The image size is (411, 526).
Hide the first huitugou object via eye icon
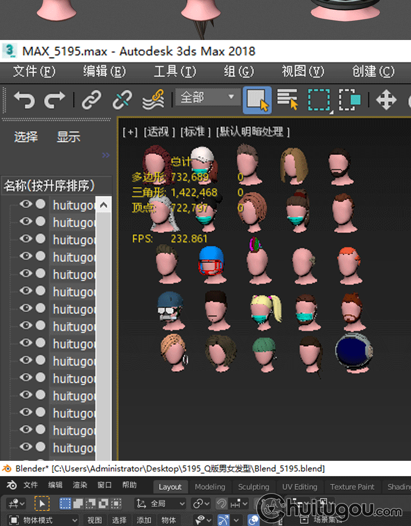click(26, 204)
